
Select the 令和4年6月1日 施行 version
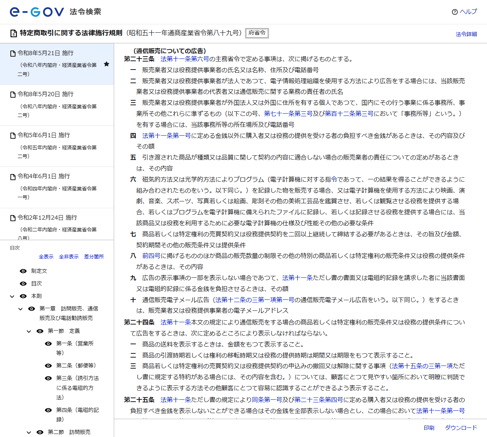coord(57,187)
